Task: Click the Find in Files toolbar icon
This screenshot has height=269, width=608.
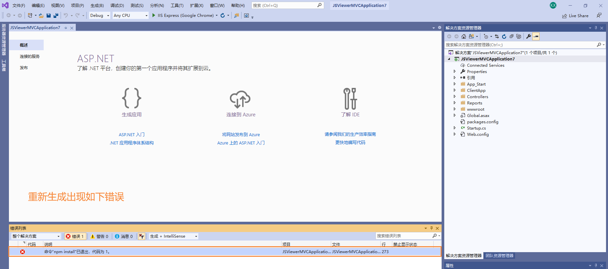Action: pyautogui.click(x=237, y=15)
